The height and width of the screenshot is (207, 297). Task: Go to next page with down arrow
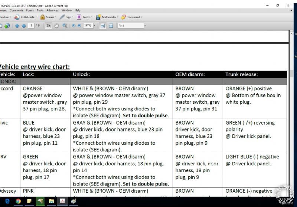[24, 26]
